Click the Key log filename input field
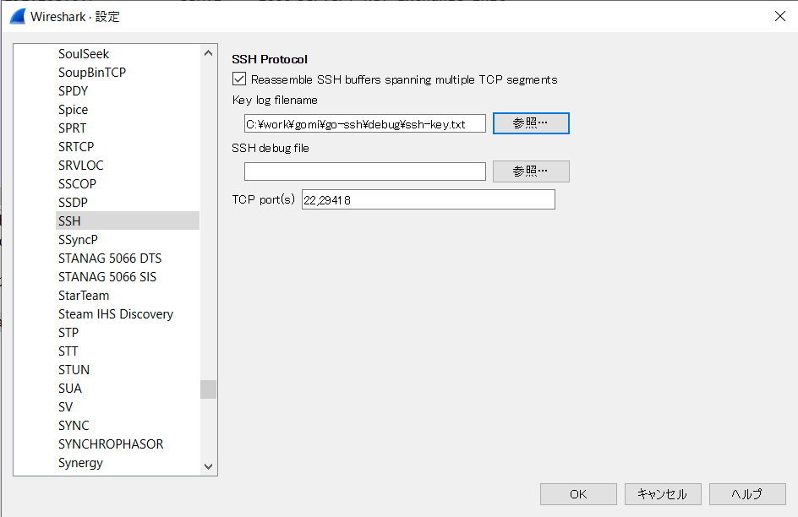The image size is (798, 517). pos(365,123)
